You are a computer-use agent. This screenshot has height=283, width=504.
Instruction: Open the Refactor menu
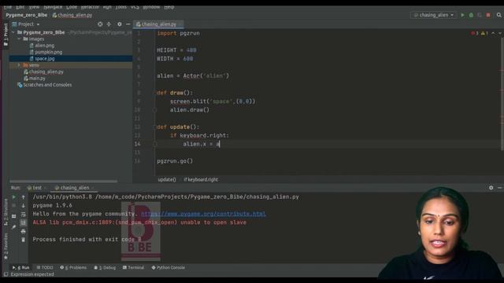90,7
